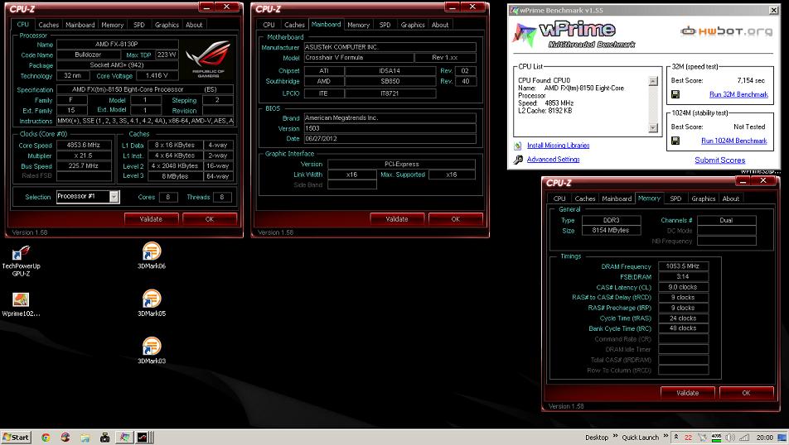789x445 pixels.
Task: Launch the 3DMark06 desktop shortcut
Action: coord(152,255)
